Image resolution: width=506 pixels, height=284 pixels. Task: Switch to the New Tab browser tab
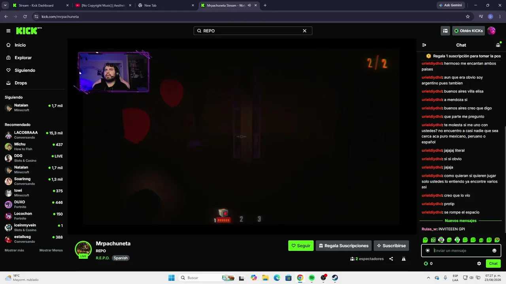pyautogui.click(x=166, y=6)
